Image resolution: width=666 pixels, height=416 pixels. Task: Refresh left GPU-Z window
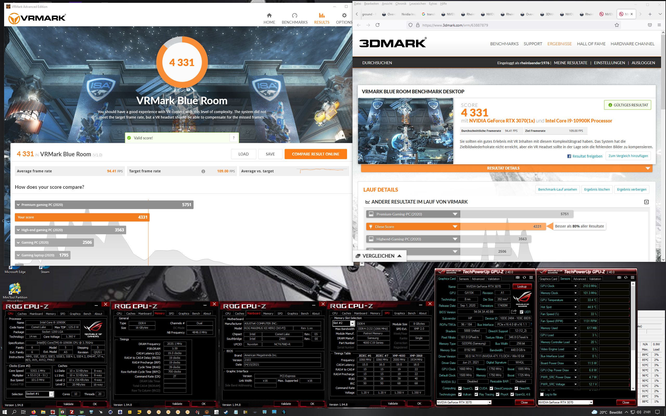click(524, 278)
